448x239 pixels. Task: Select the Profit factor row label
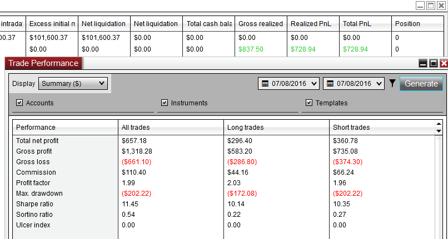click(x=33, y=183)
